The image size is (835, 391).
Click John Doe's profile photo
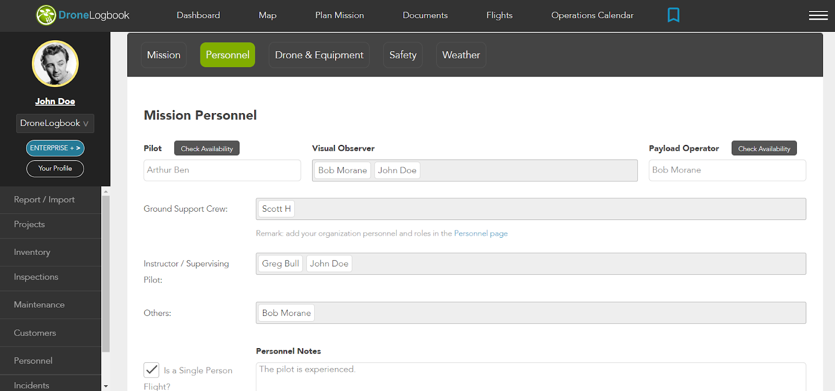click(55, 64)
